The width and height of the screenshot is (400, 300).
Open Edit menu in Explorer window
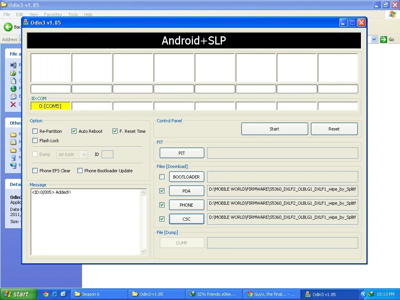(x=20, y=14)
